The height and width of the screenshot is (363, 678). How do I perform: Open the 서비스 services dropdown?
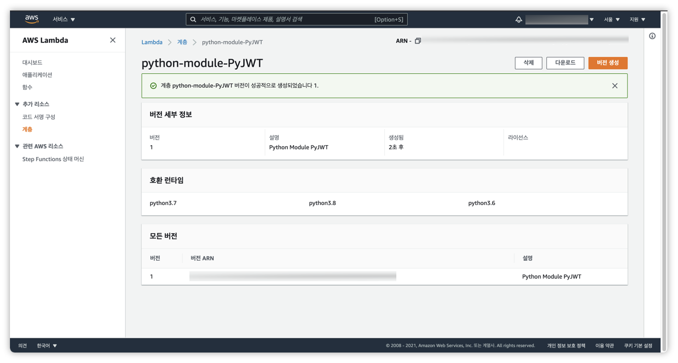64,19
